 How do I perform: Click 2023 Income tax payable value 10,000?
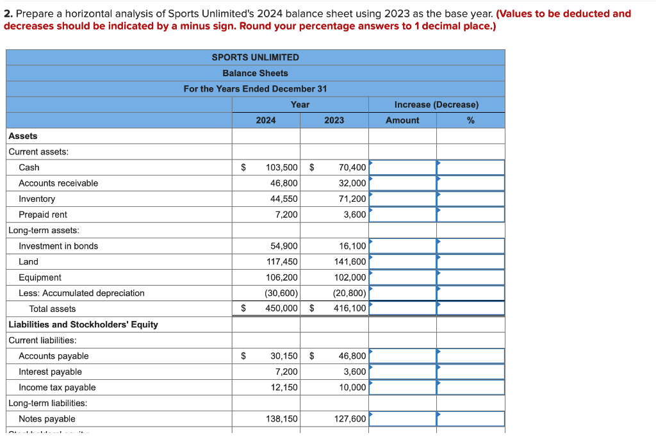coord(352,387)
